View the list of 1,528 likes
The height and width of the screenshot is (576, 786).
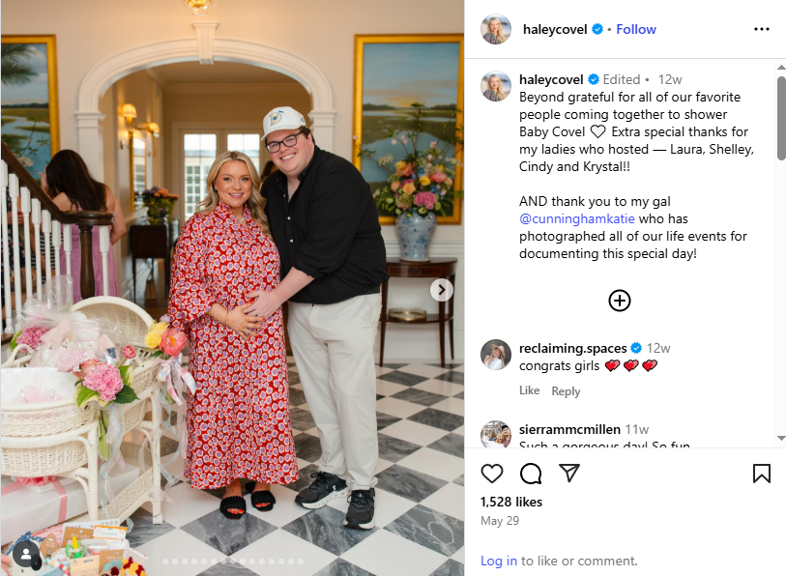(511, 502)
